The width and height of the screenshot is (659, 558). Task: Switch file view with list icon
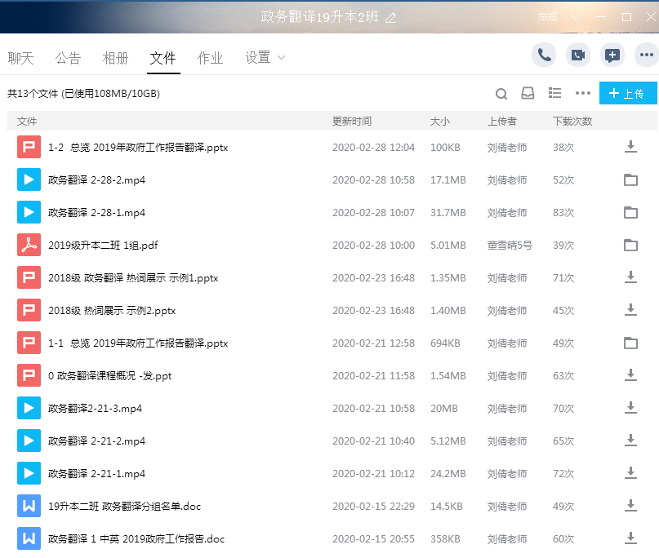[x=555, y=93]
